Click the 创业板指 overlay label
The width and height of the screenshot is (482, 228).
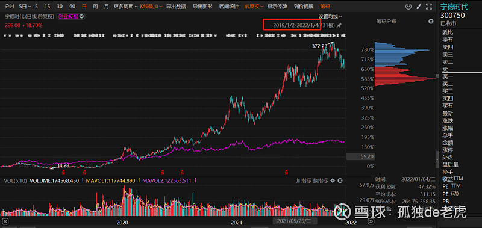tap(68, 17)
